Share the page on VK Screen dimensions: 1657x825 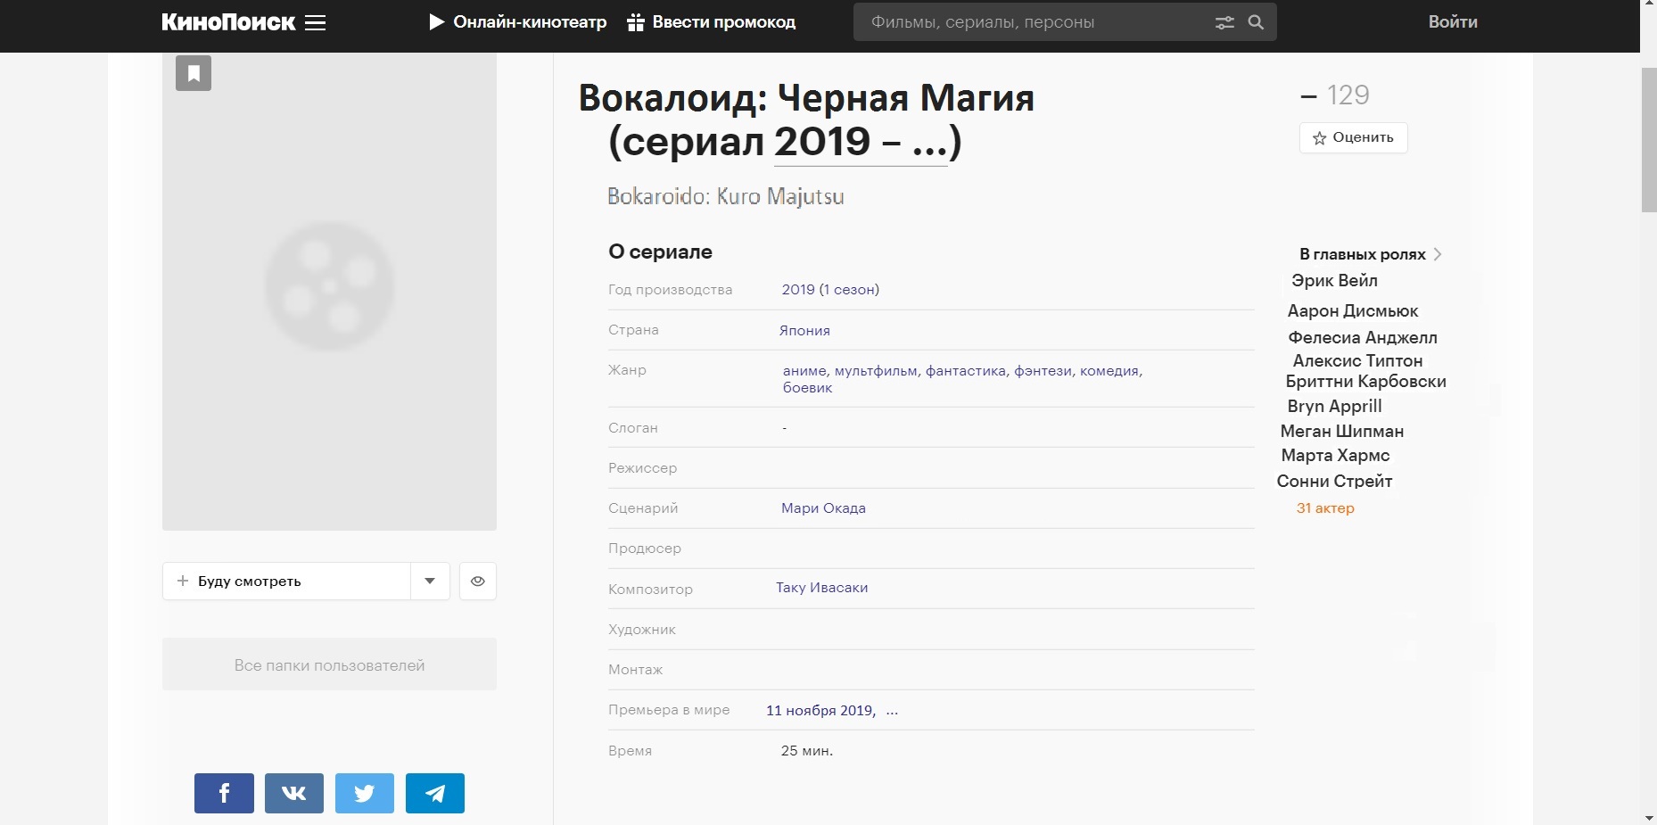coord(294,793)
